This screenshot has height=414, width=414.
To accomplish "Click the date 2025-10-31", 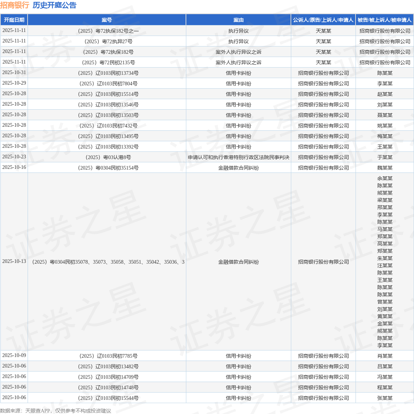I will pos(14,73).
